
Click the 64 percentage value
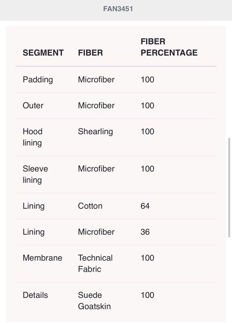[145, 206]
